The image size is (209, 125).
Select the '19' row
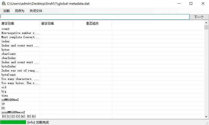tap(102, 104)
